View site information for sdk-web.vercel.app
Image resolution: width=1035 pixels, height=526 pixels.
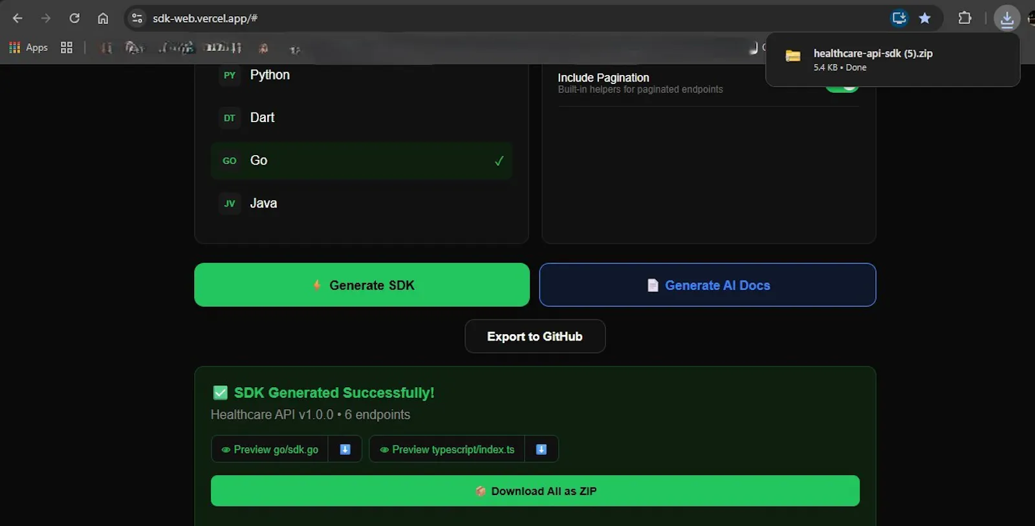point(137,18)
